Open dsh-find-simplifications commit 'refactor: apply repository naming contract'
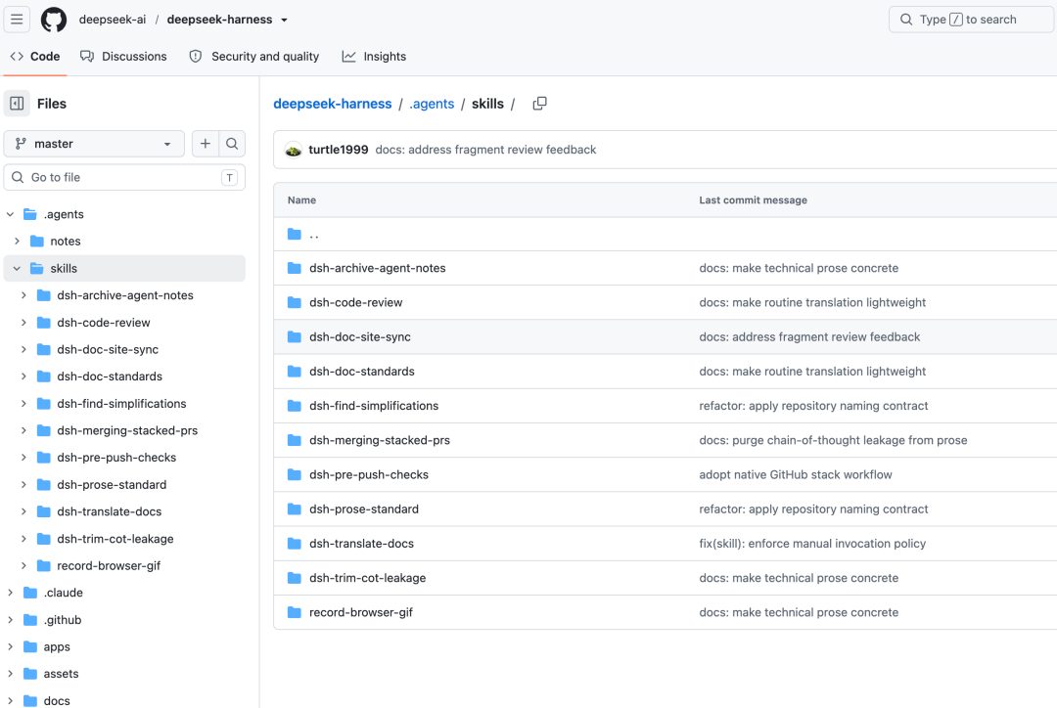Image resolution: width=1057 pixels, height=708 pixels. coord(813,406)
